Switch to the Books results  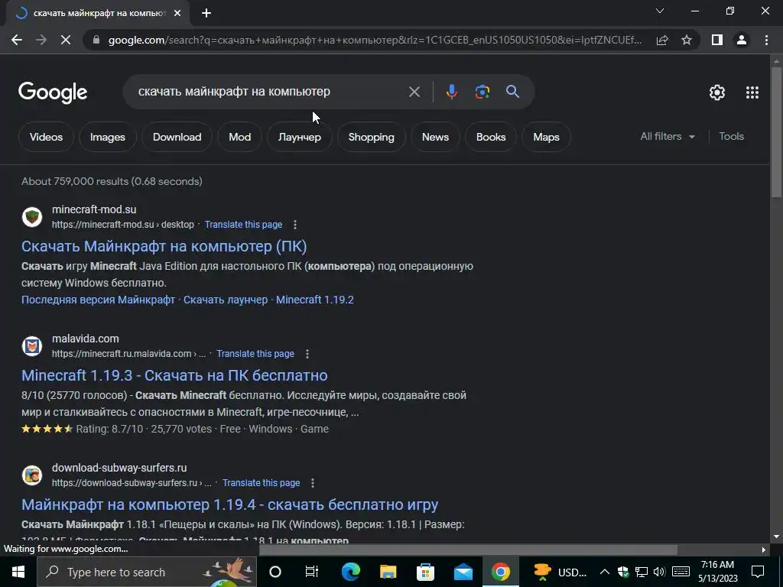(x=491, y=137)
